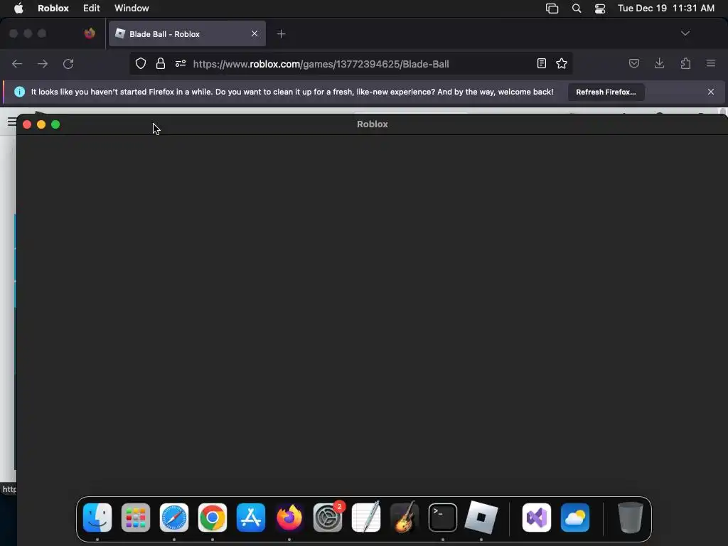Launch Google Chrome from the Dock
The width and height of the screenshot is (728, 546).
pyautogui.click(x=213, y=518)
